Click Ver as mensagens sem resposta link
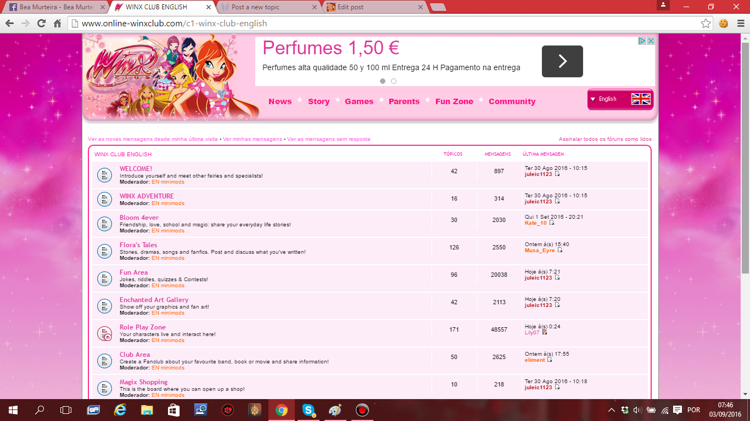 click(329, 139)
